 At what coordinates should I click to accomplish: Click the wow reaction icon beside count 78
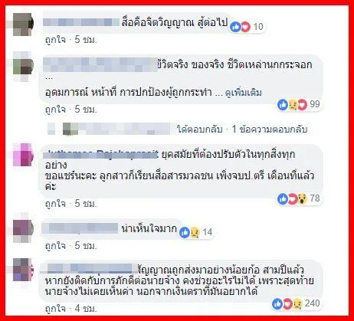pos(303,198)
